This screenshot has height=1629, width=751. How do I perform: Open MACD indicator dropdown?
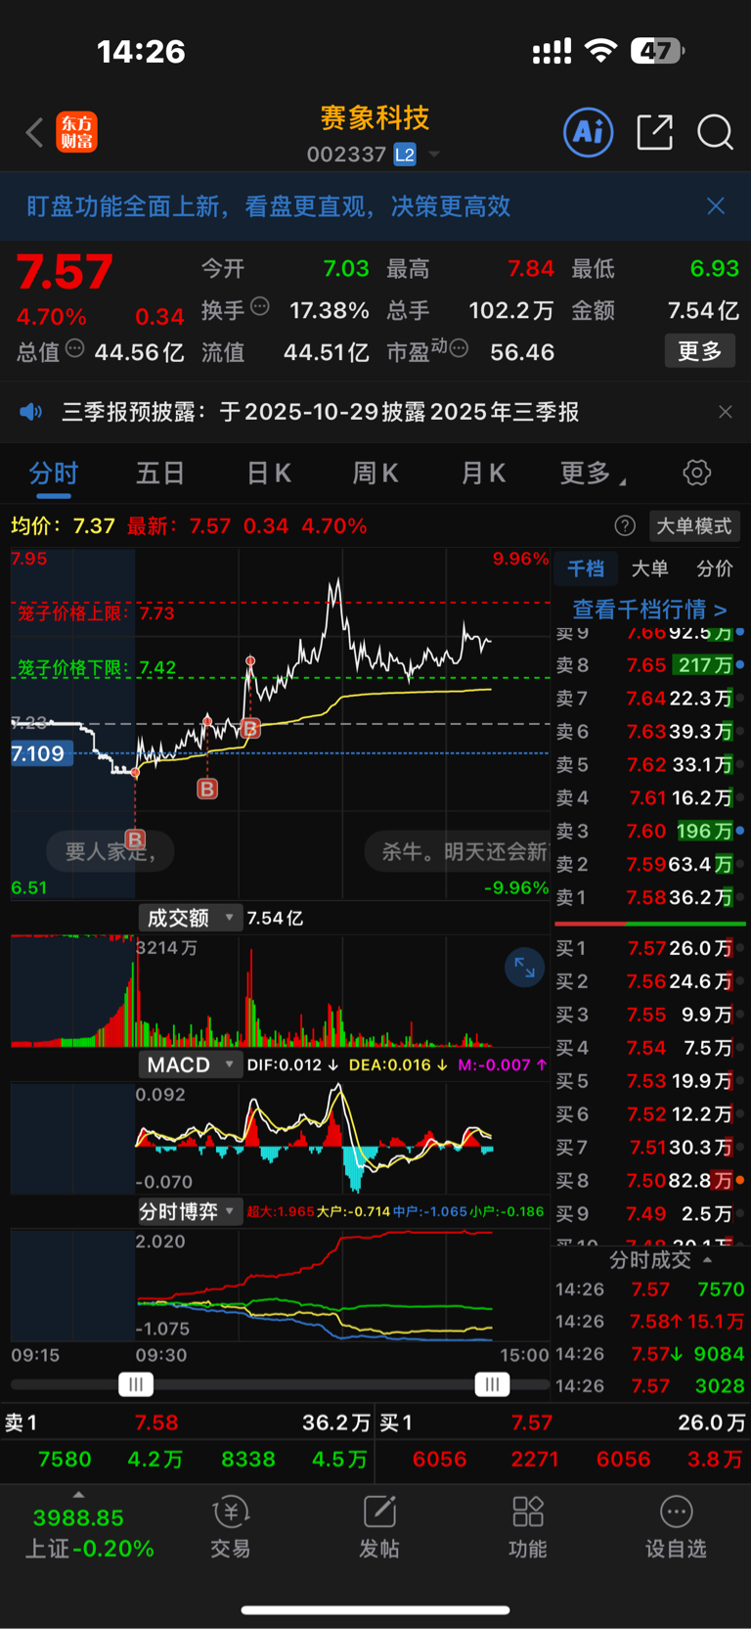click(x=190, y=1064)
